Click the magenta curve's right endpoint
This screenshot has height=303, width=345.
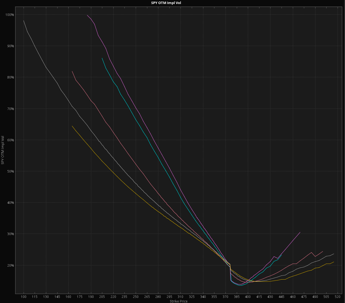(300, 232)
